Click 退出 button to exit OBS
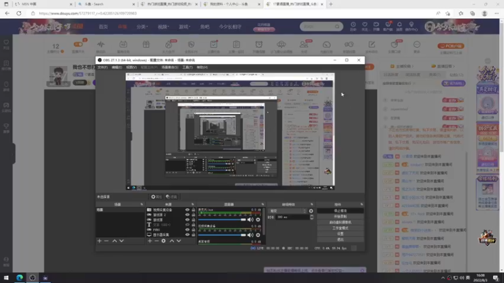The width and height of the screenshot is (504, 283). coord(340,240)
